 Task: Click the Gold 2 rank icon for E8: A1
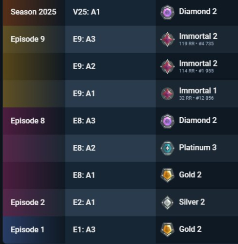[x=167, y=175]
